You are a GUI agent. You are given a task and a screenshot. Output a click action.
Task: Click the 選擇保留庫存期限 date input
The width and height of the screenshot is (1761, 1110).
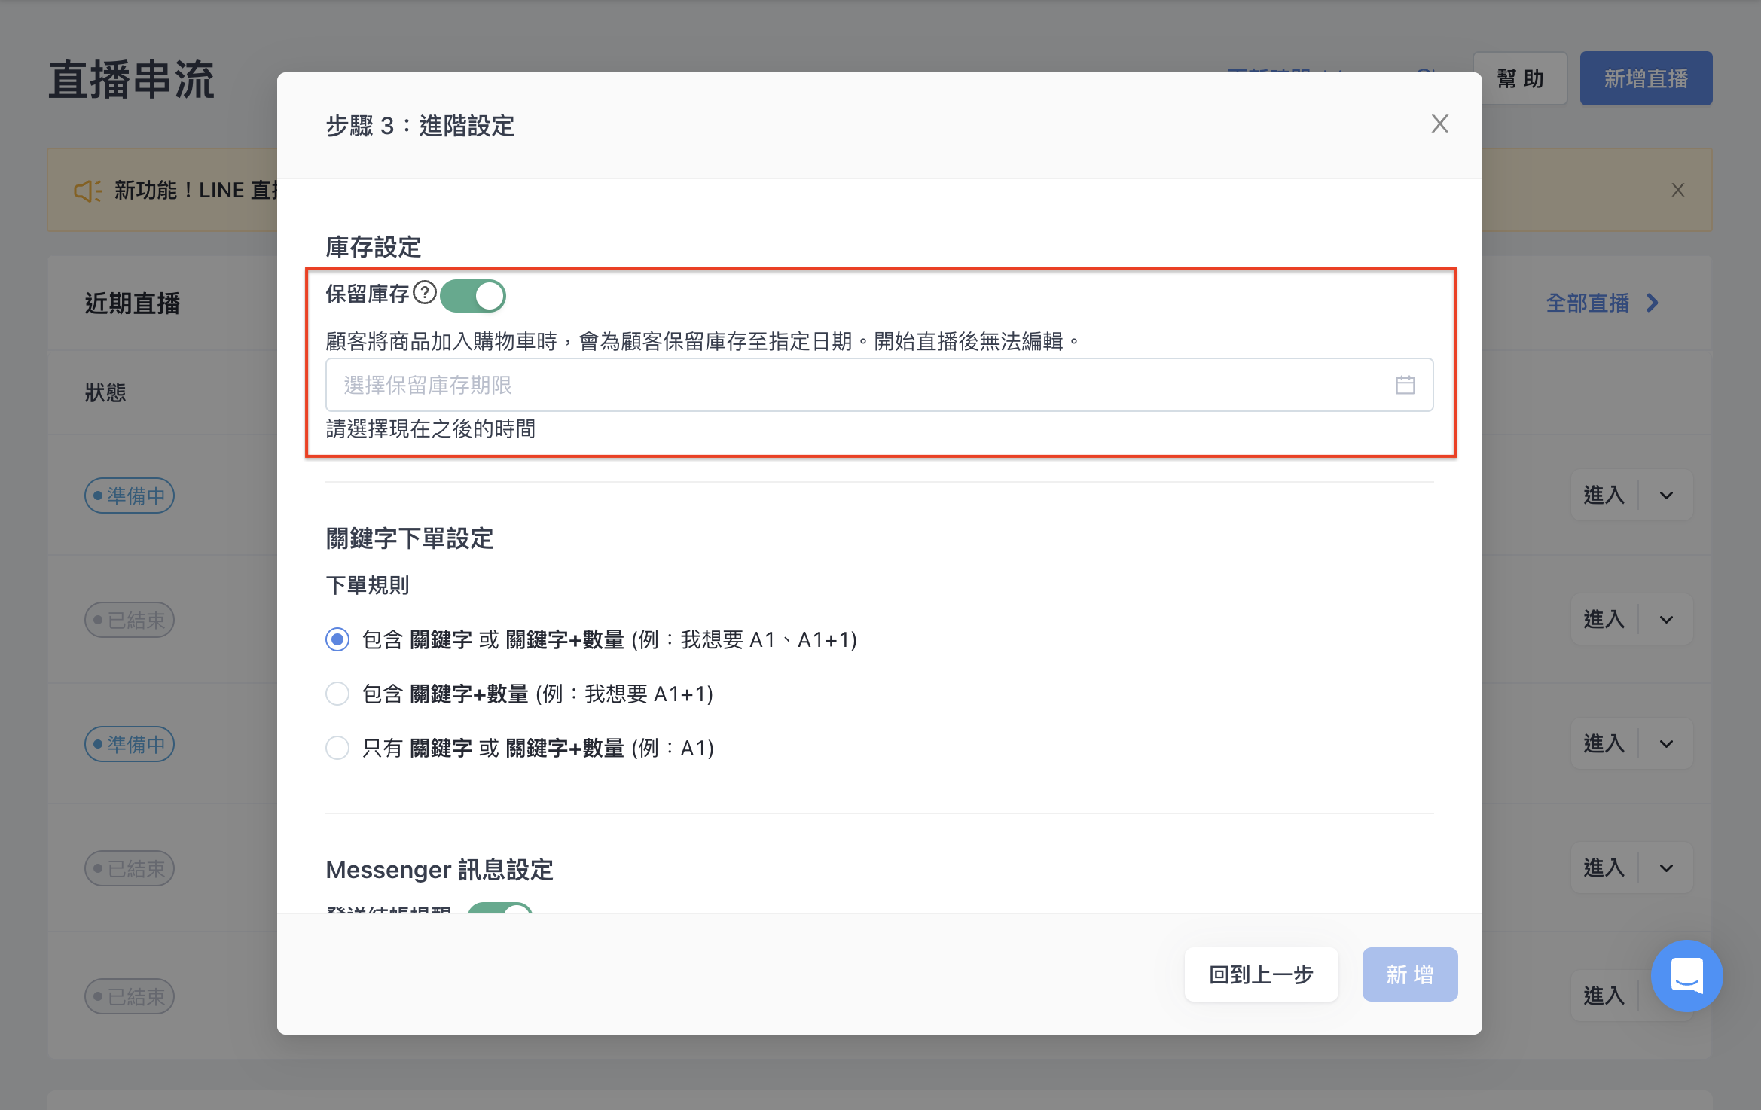[879, 385]
